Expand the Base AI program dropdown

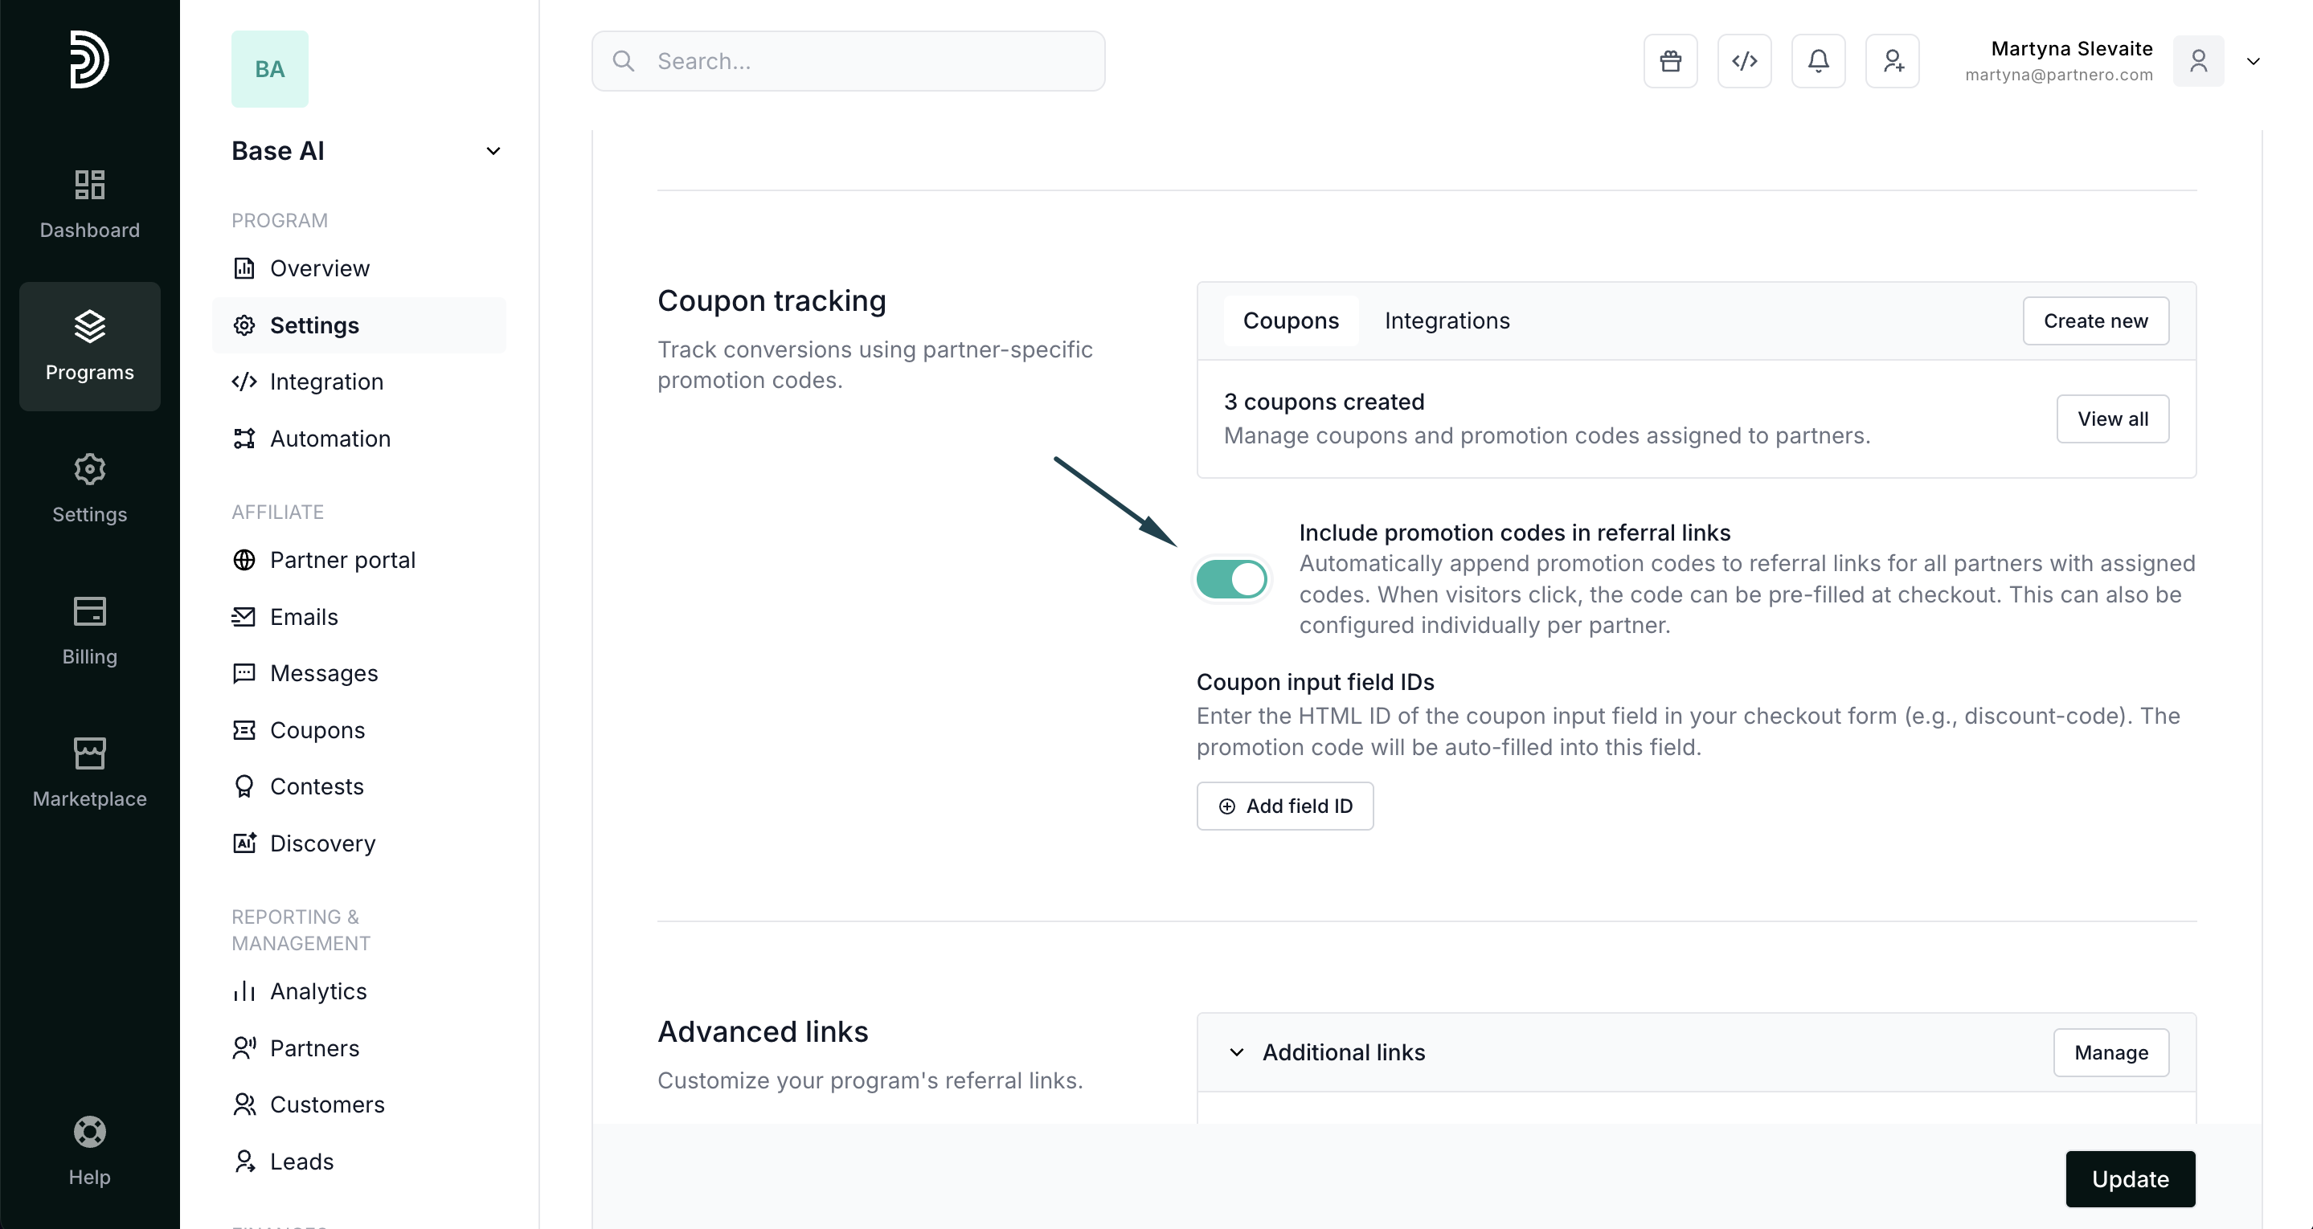point(493,151)
